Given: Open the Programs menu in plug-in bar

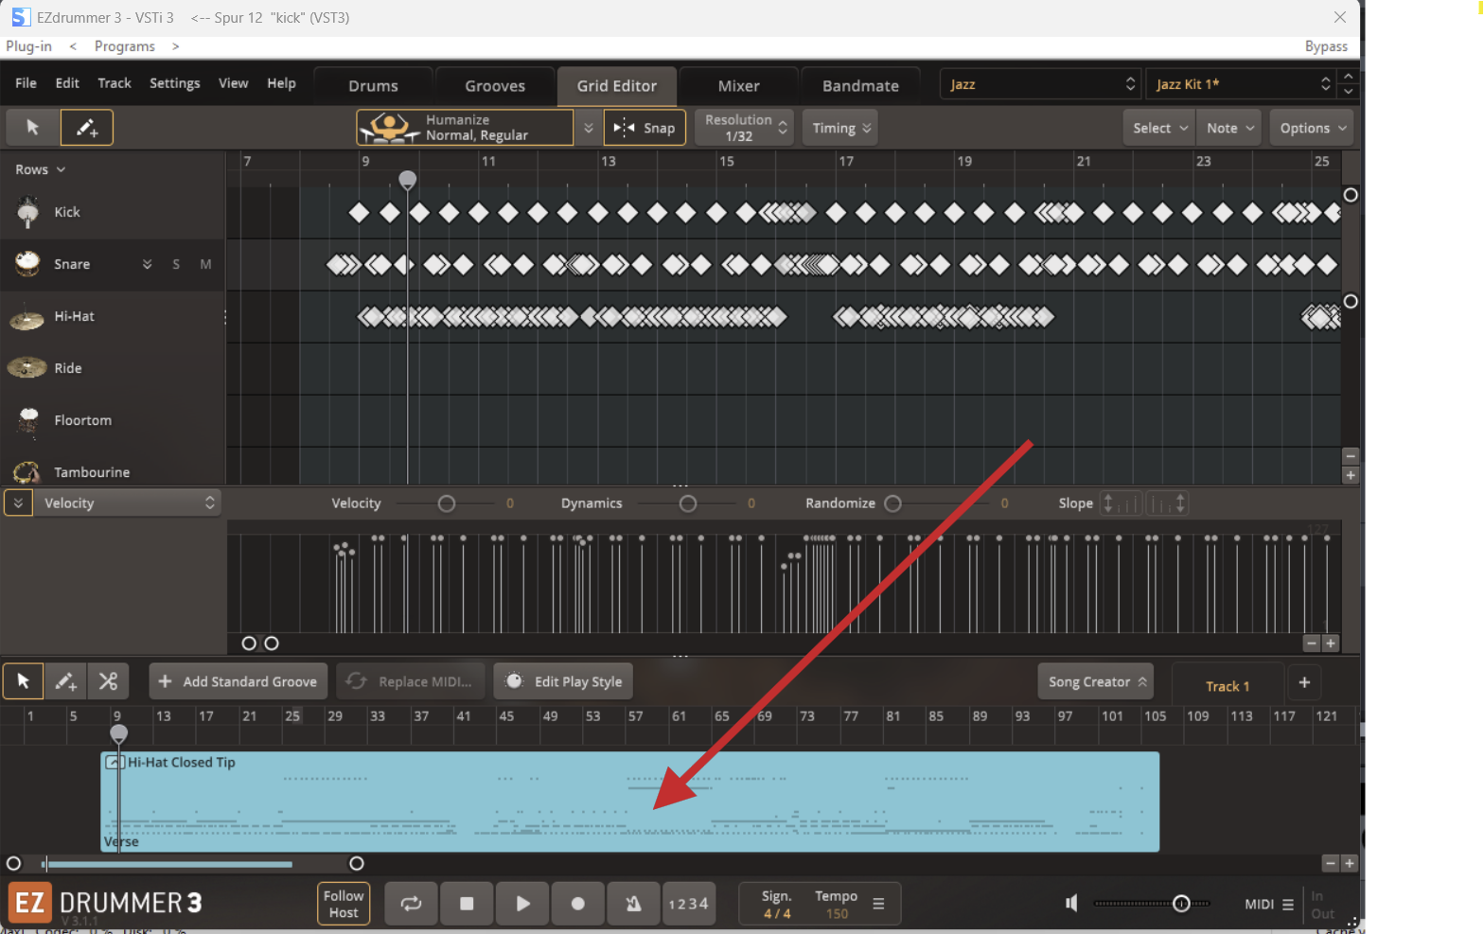Looking at the screenshot, I should (125, 46).
